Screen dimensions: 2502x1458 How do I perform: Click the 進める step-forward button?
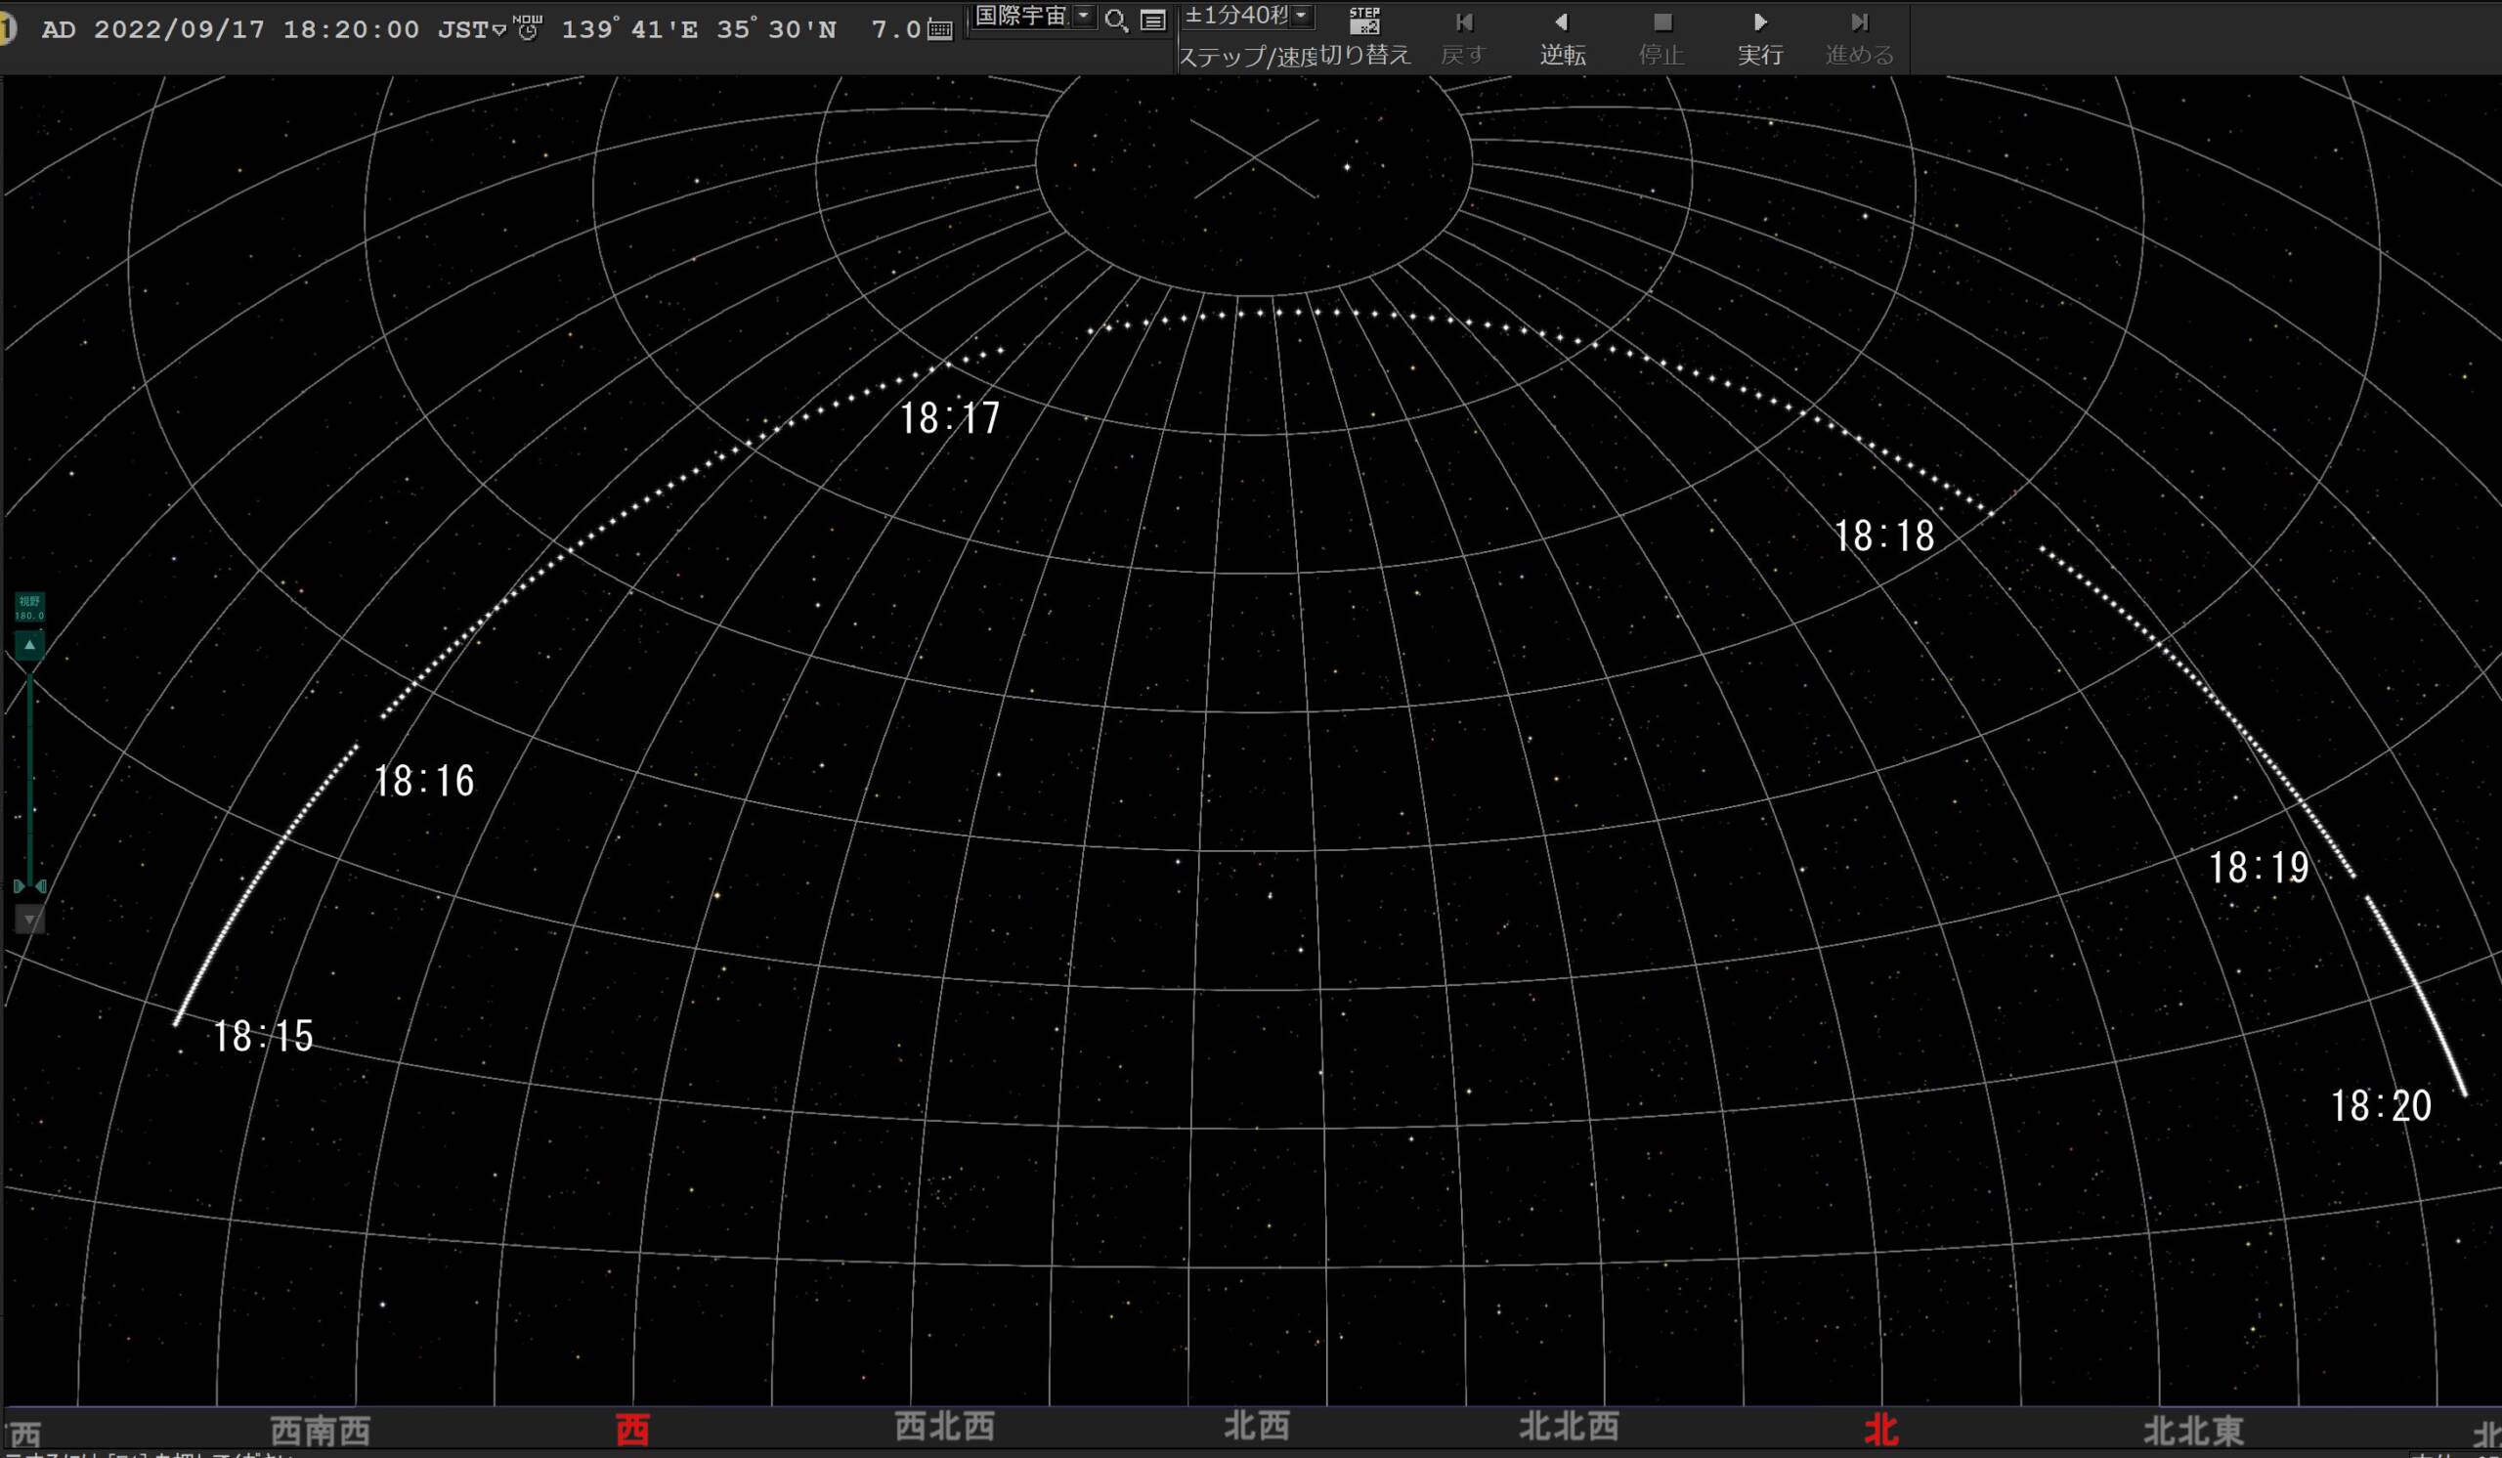1859,38
